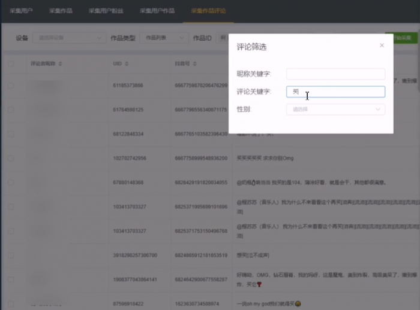
Task: Expand the 作品类型 dropdown
Action: click(x=164, y=38)
